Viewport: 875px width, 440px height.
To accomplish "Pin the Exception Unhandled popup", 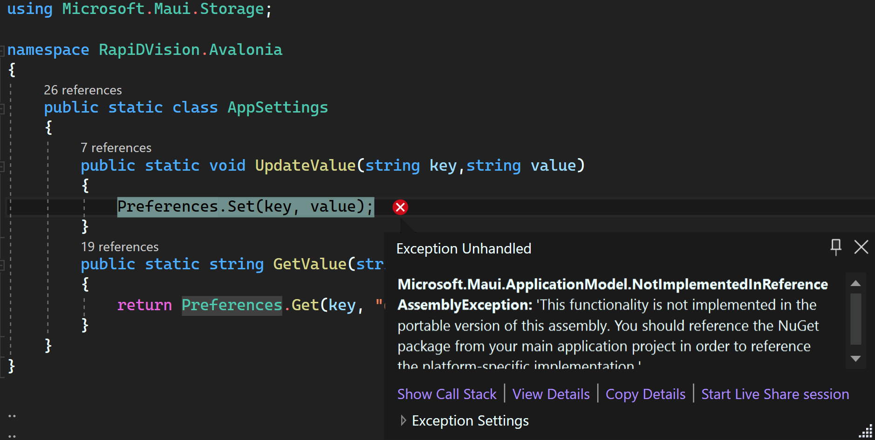I will point(836,247).
